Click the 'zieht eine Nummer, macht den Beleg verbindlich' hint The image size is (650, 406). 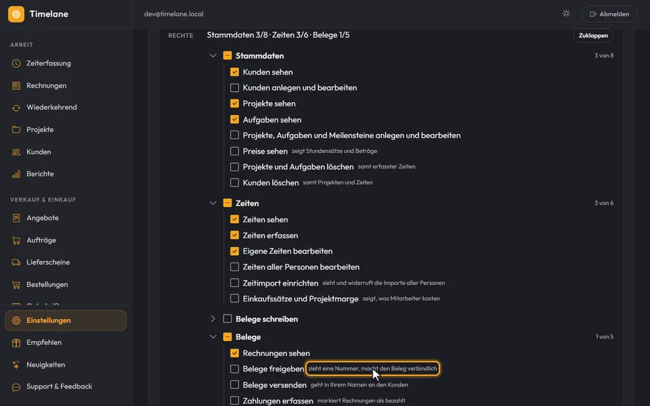[372, 369]
